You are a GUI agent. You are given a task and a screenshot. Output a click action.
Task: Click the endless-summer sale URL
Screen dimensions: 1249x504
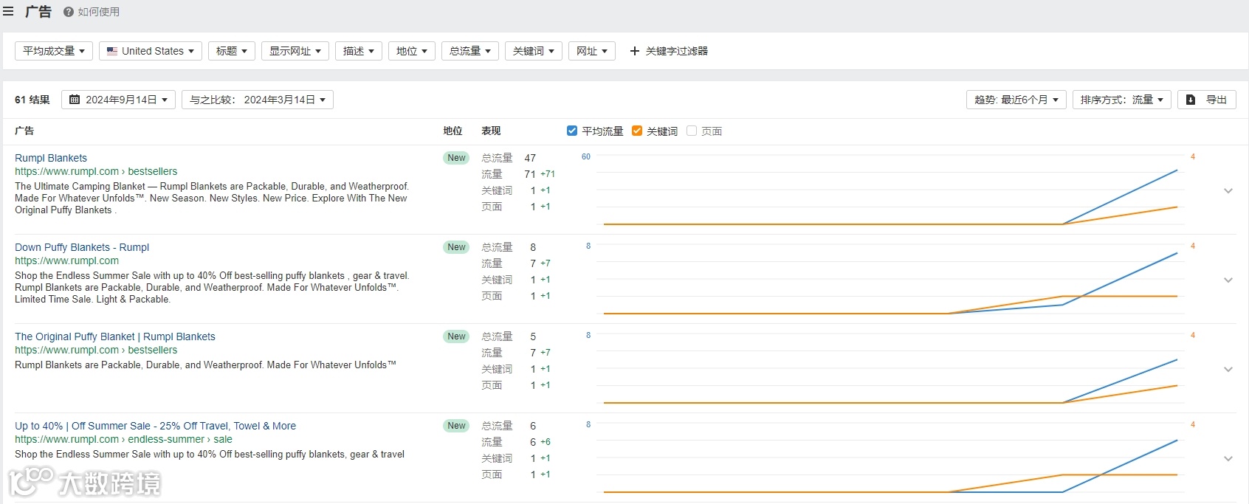click(123, 439)
